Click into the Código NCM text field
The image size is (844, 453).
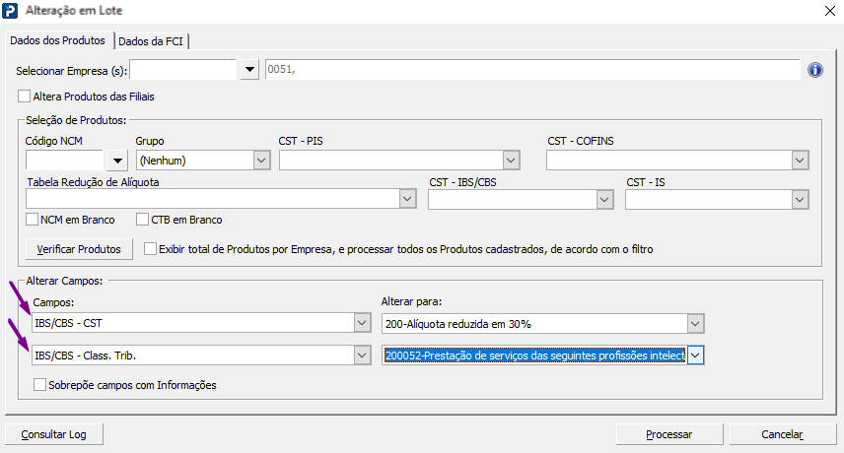pyautogui.click(x=65, y=161)
